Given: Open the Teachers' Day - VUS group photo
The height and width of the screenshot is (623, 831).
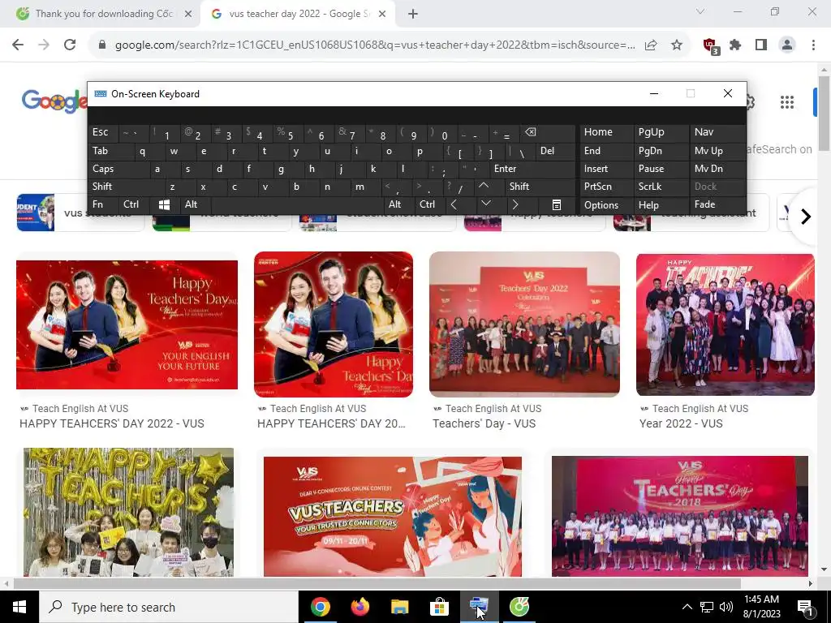Looking at the screenshot, I should 524,324.
